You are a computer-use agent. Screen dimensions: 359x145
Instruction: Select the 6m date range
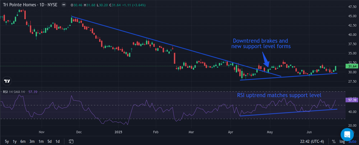pos(23,141)
